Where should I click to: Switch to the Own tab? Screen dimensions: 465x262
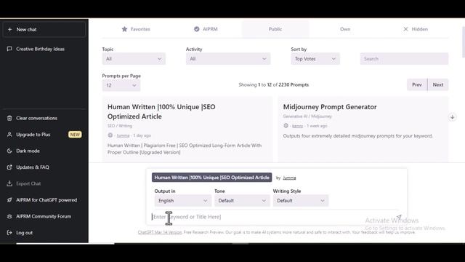pos(345,29)
